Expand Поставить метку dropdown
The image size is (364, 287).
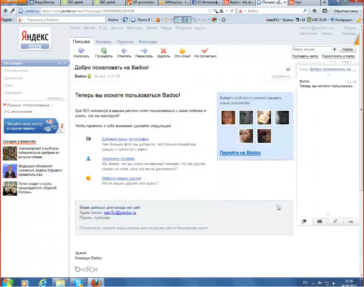tap(305, 56)
